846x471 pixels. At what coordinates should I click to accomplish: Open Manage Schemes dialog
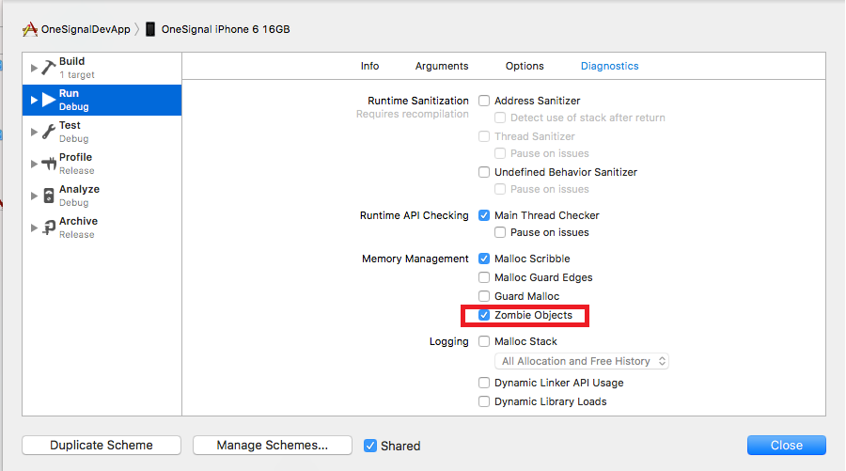[x=273, y=445]
